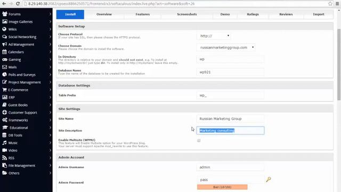Click the Guest Books icon
The height and width of the screenshot is (192, 341).
[4, 105]
